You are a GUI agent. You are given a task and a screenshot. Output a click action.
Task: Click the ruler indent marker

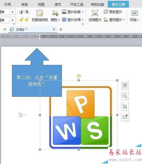pos(40,37)
